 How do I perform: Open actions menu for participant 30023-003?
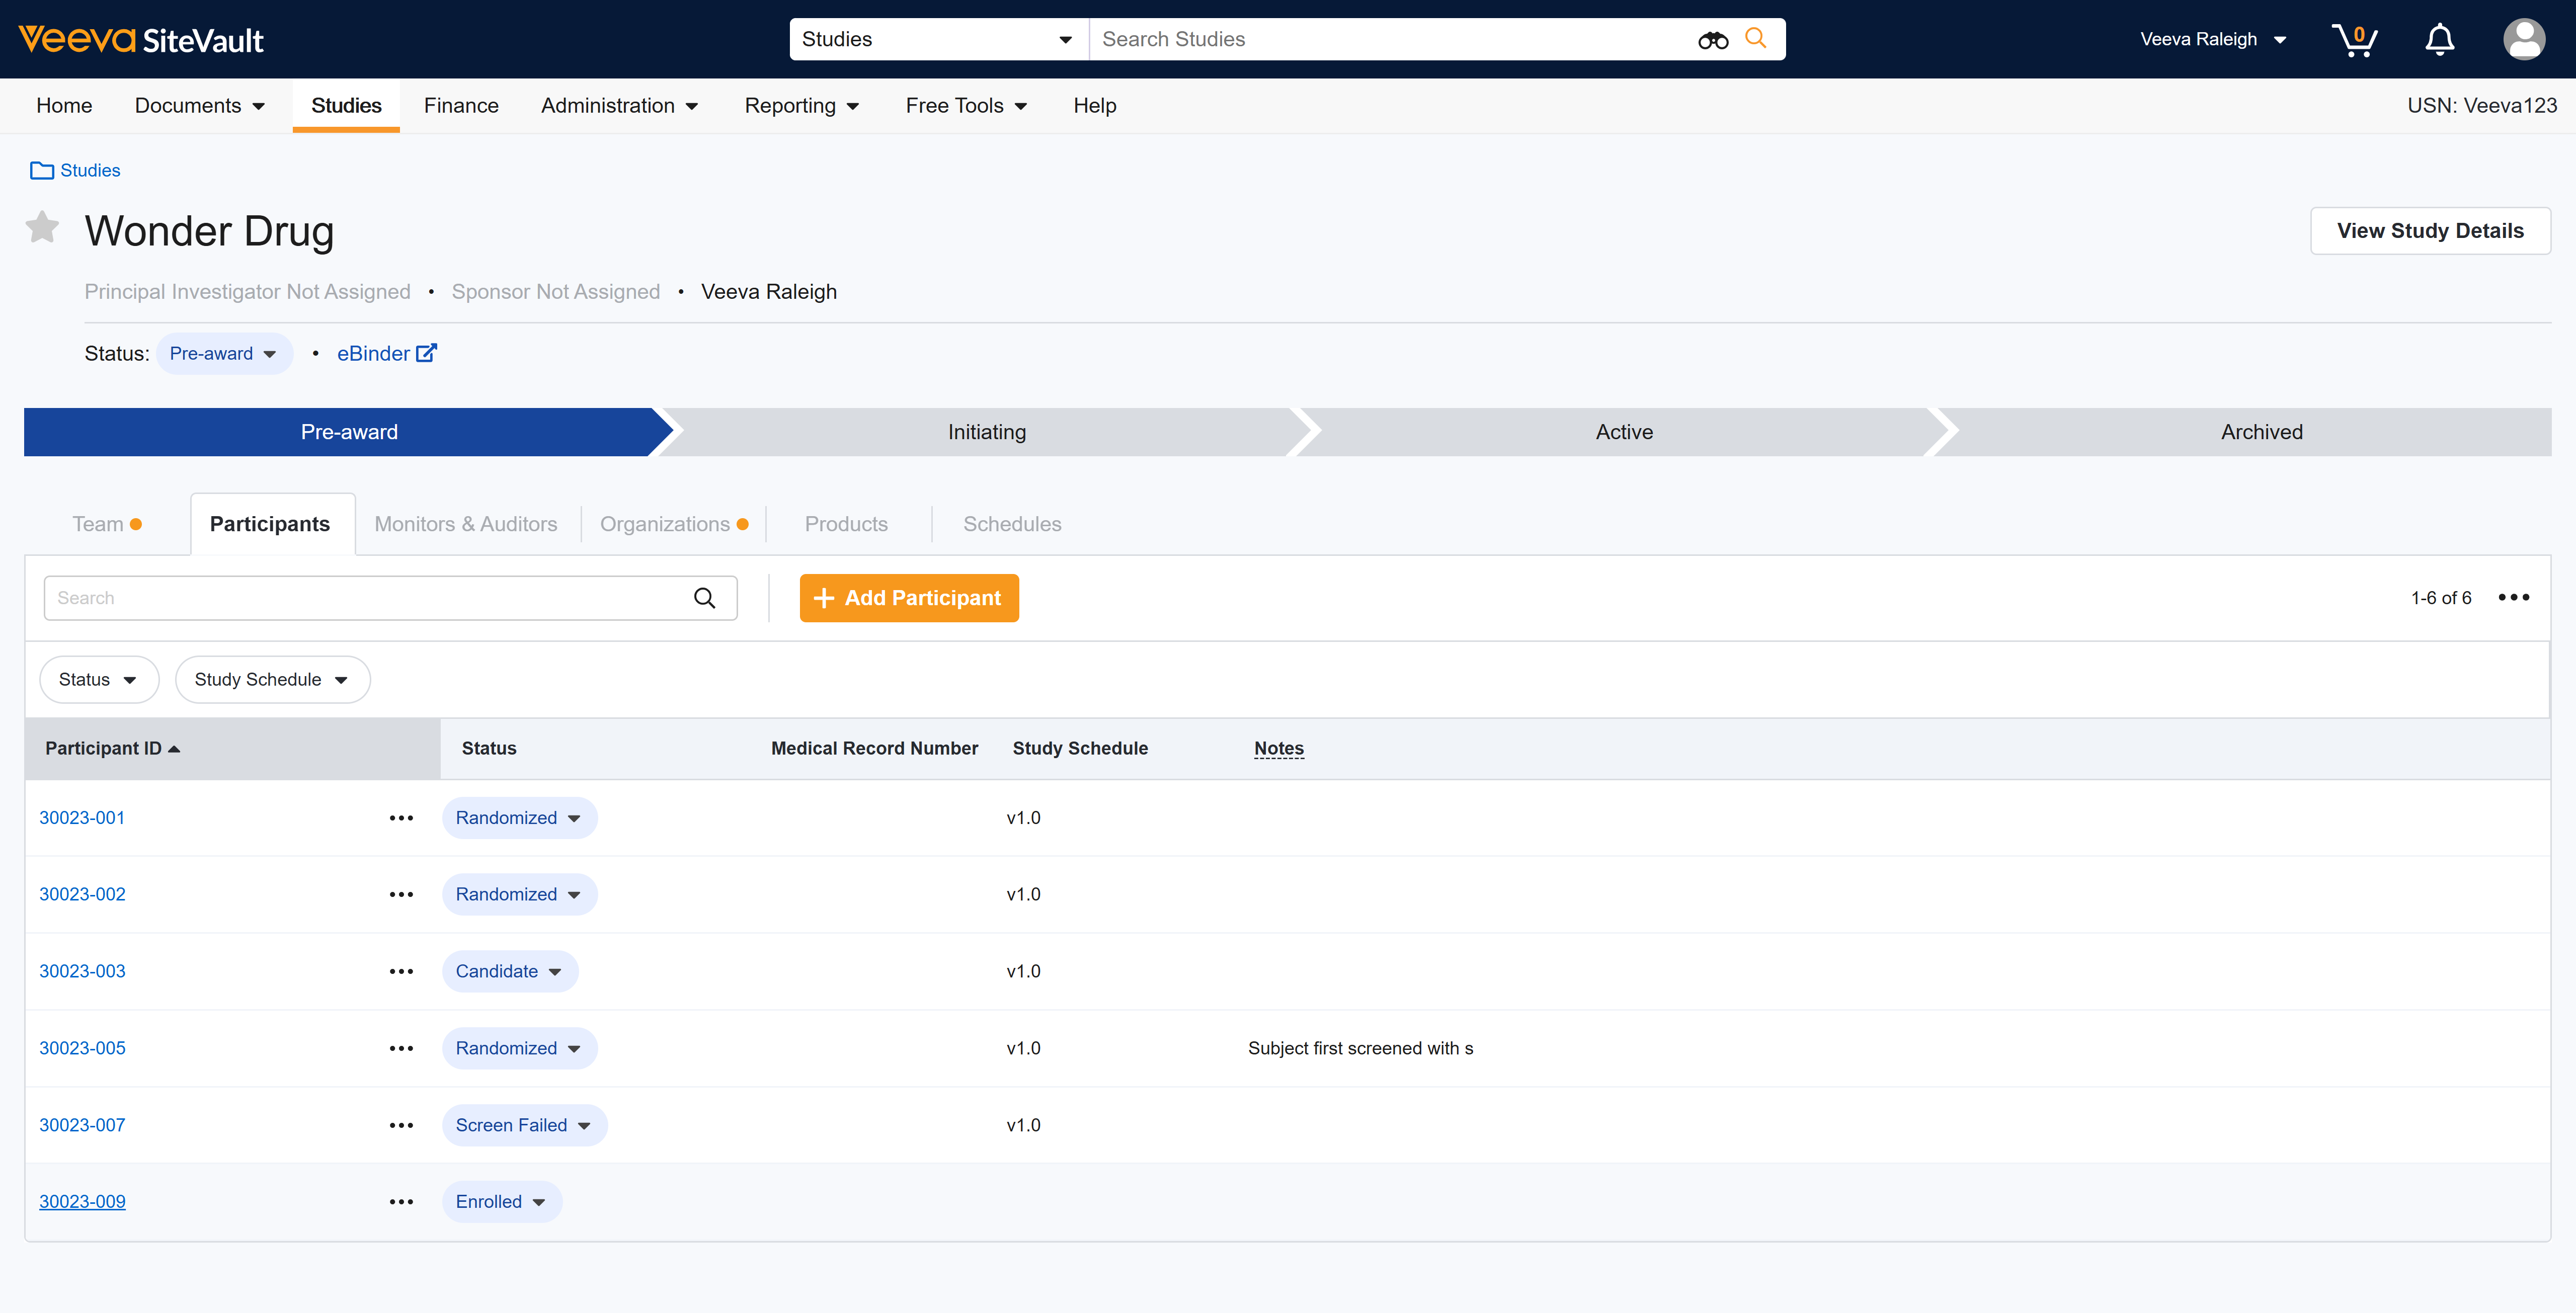point(401,972)
